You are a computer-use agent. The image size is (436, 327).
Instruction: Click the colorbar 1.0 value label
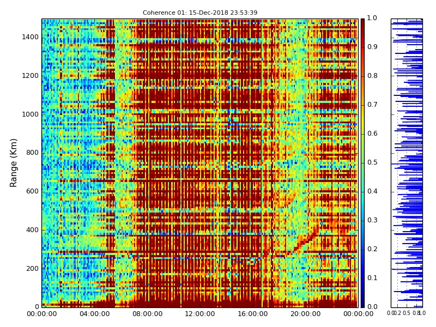[372, 18]
